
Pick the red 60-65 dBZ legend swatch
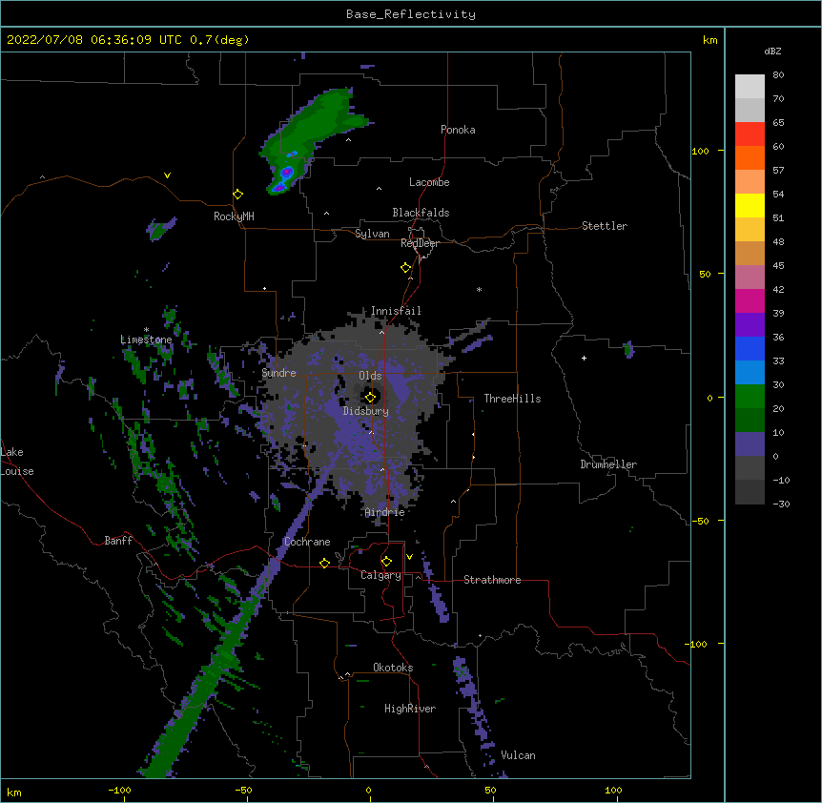750,134
